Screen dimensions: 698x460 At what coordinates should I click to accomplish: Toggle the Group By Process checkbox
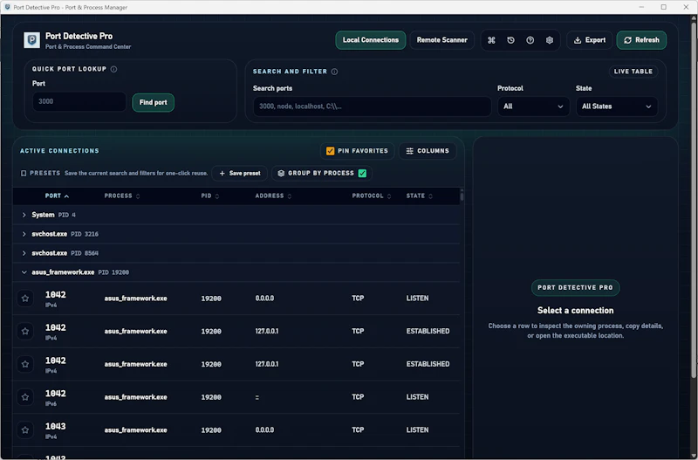point(362,173)
